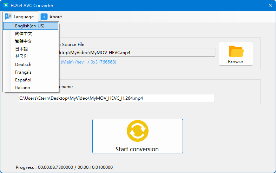Viewport: 276px width, 173px height.
Task: Click the Start conversion button
Action: 138,136
